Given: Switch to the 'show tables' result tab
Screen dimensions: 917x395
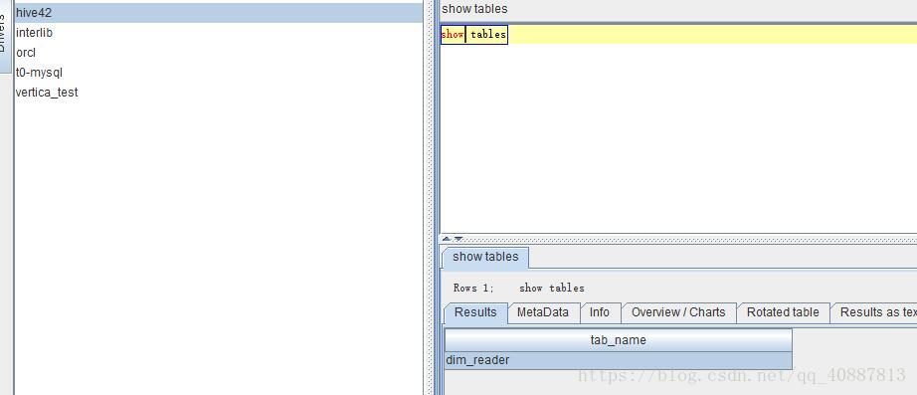Looking at the screenshot, I should point(485,257).
